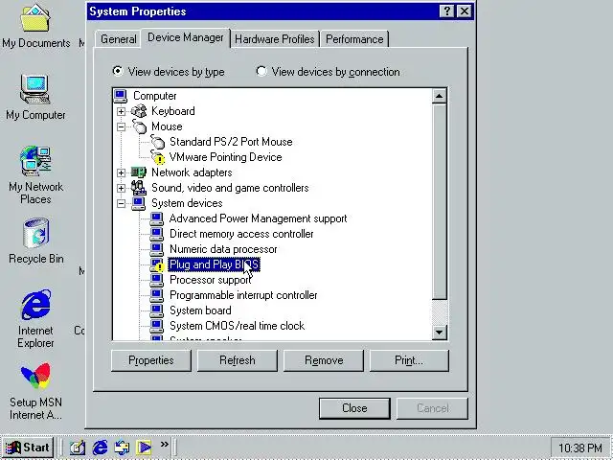This screenshot has width=613, height=460.
Task: Click the device list scrollbar thumb
Action: (x=439, y=201)
